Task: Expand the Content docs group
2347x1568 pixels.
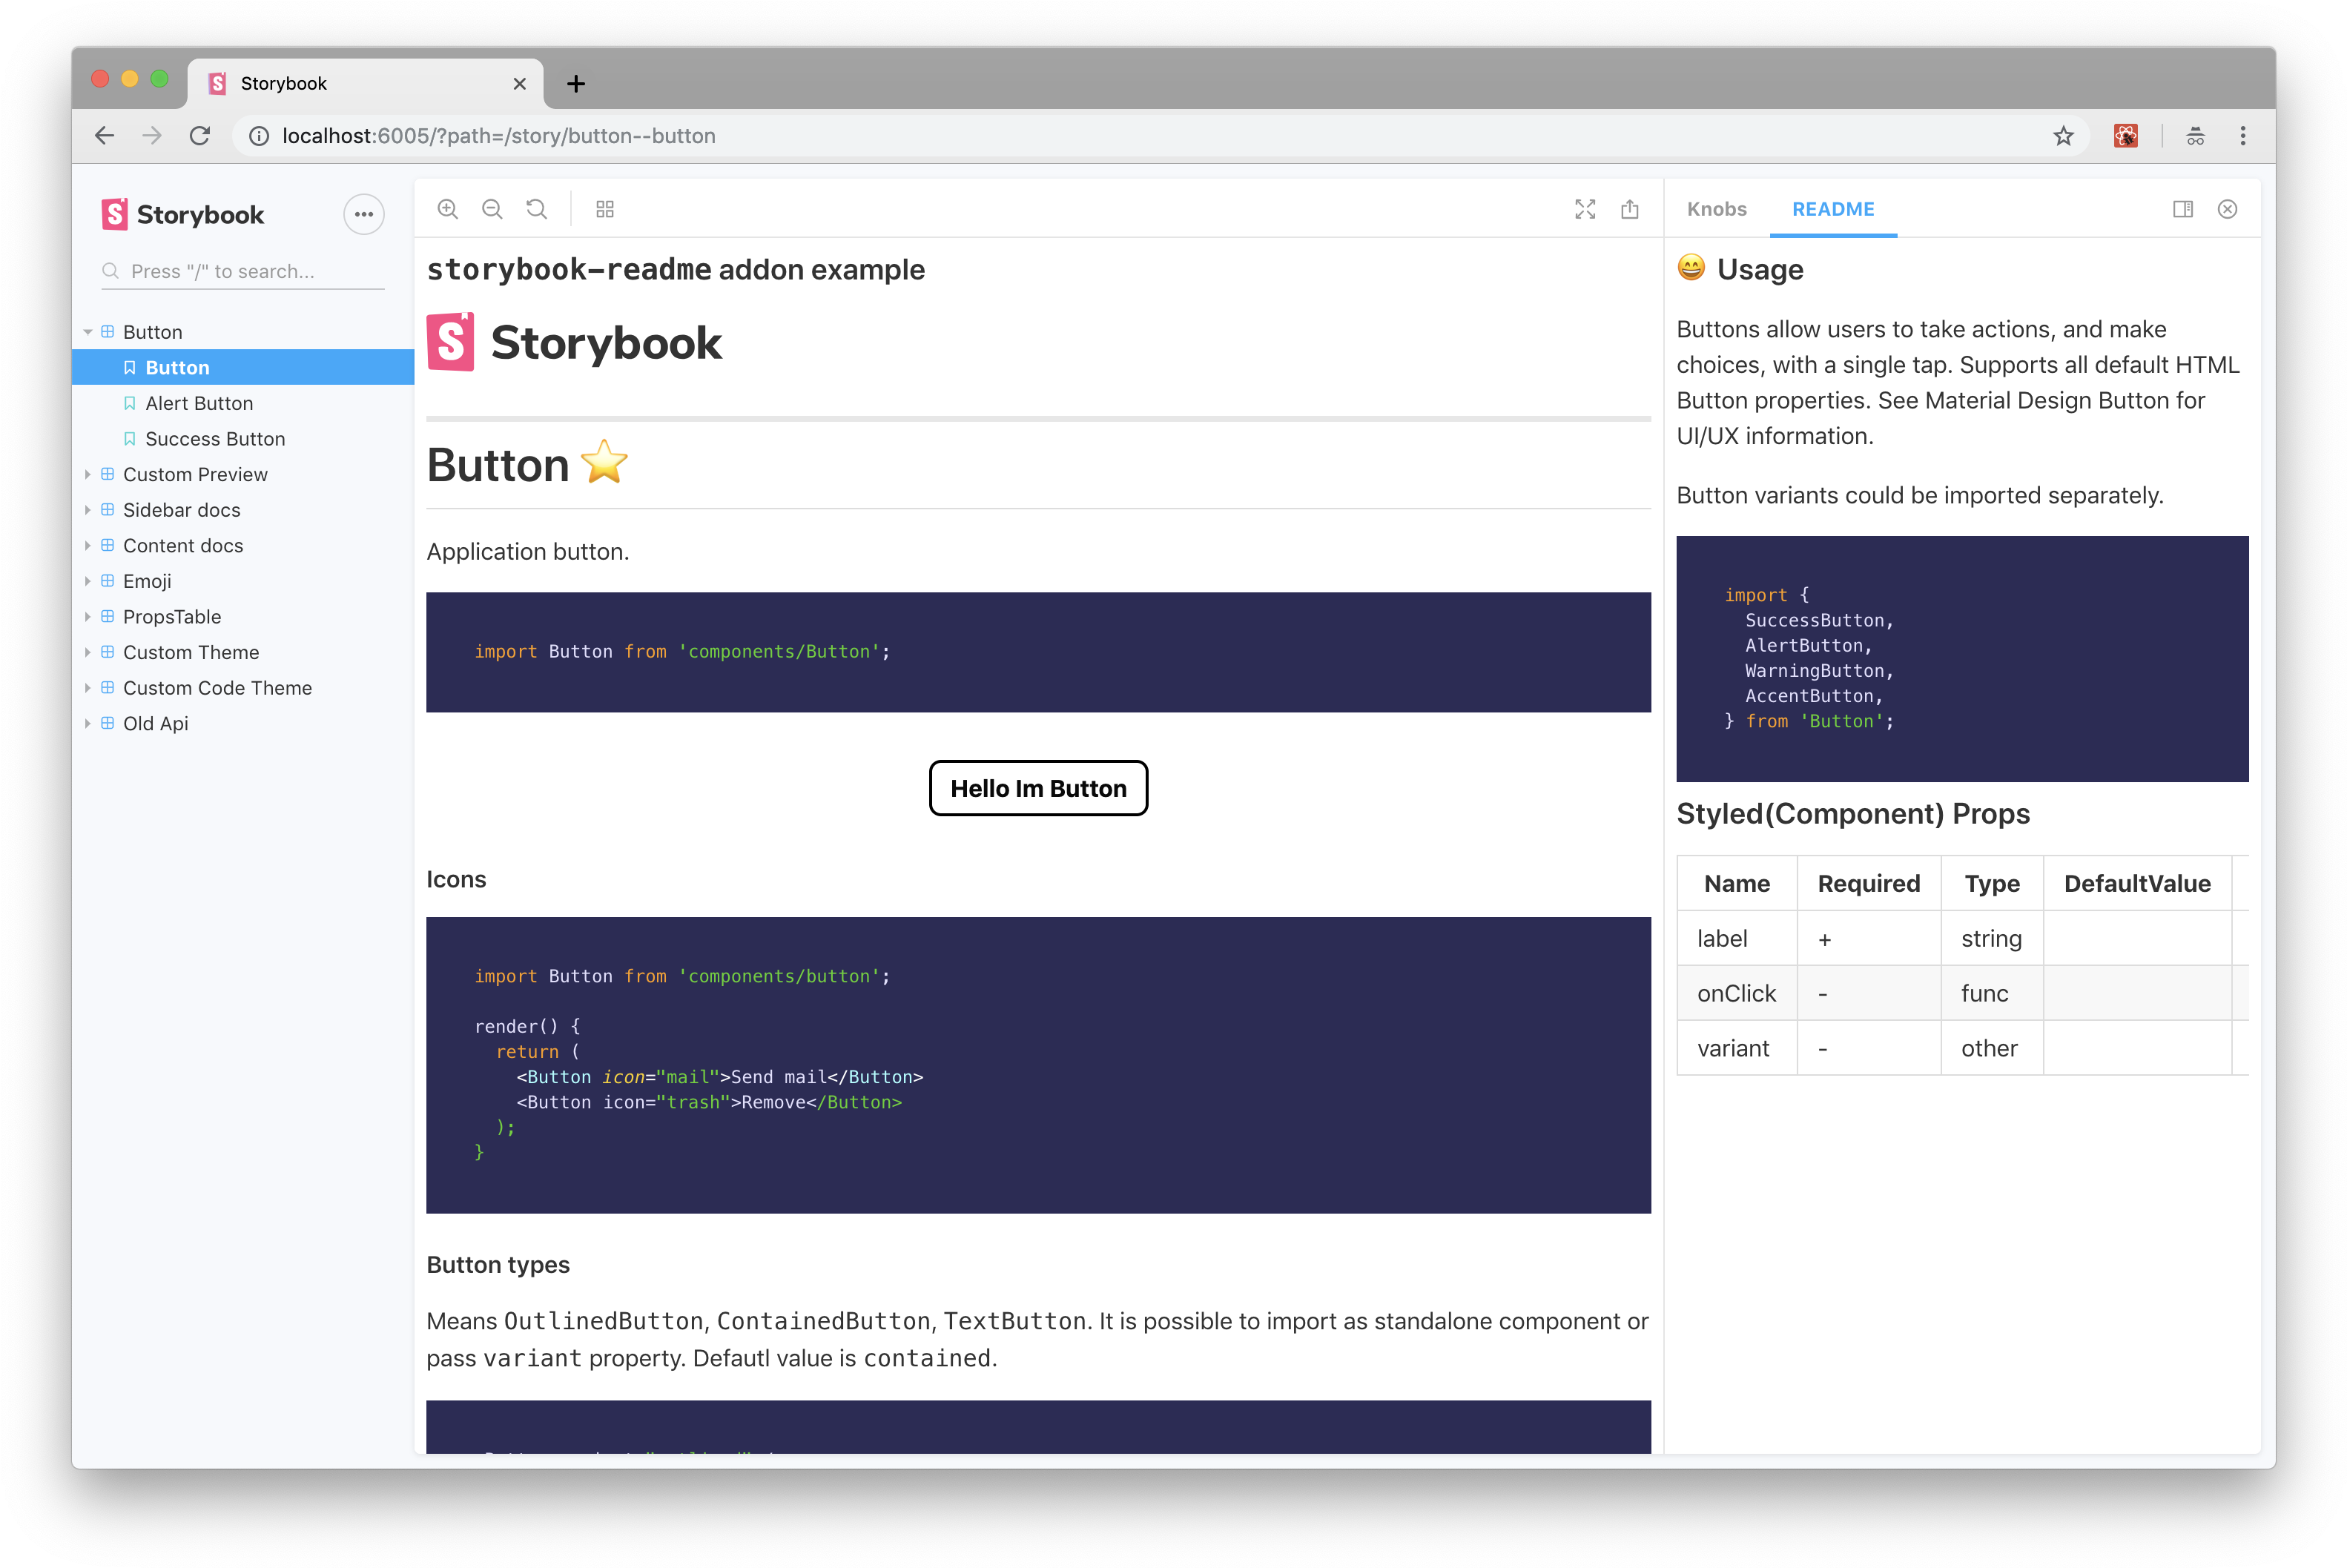Action: (88, 546)
